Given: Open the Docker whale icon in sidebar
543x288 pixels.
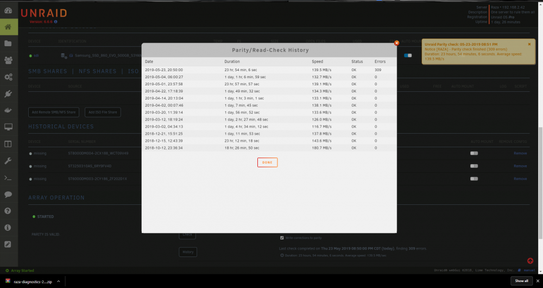Looking at the screenshot, I should pyautogui.click(x=8, y=110).
